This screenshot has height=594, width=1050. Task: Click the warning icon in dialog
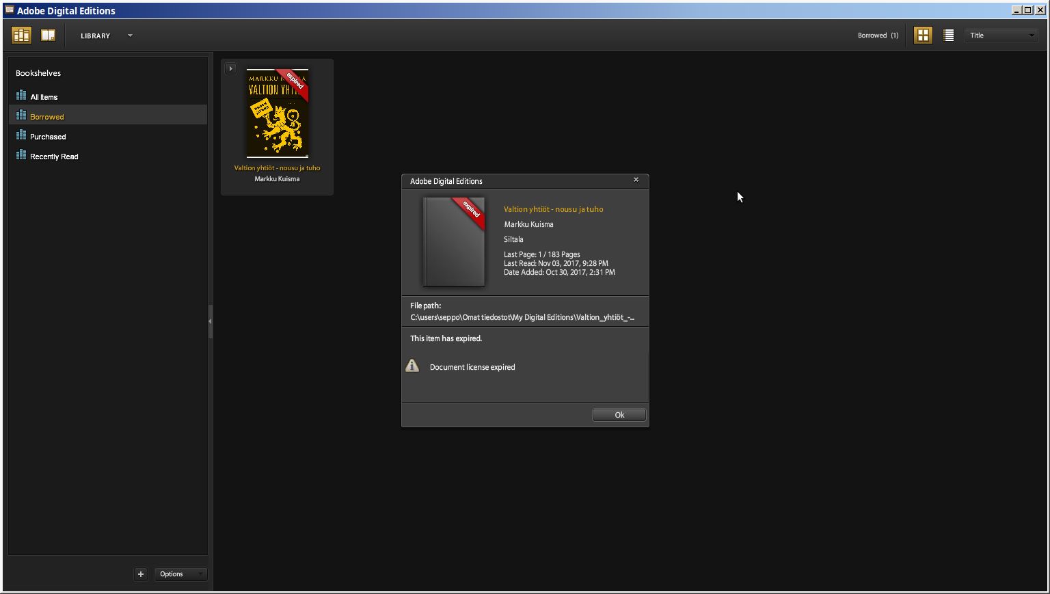(412, 366)
